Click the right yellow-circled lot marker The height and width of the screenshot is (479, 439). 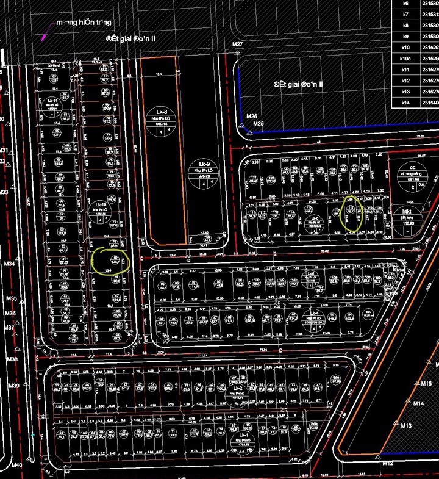pyautogui.click(x=352, y=212)
